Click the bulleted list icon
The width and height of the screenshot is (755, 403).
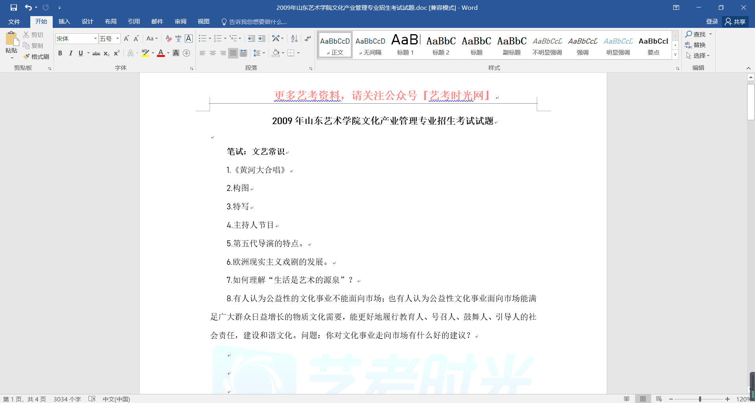coord(202,38)
